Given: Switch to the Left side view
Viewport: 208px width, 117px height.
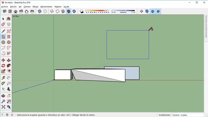Looking at the screenshot, I should point(32,11).
